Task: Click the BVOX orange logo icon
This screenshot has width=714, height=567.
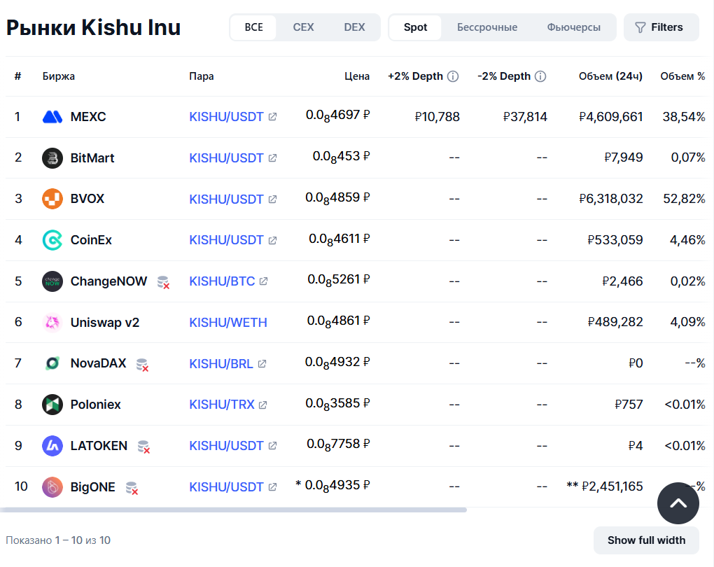Action: tap(52, 199)
